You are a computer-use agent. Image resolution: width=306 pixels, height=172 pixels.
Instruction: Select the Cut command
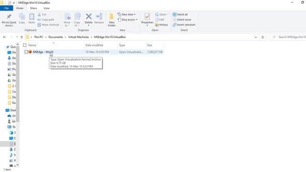coord(42,14)
